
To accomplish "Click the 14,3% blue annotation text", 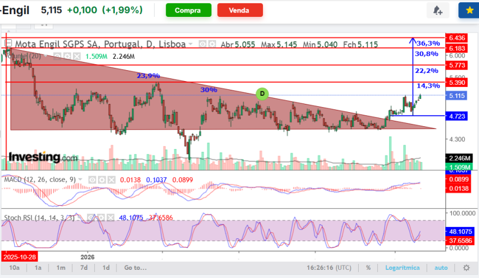I will [x=428, y=85].
